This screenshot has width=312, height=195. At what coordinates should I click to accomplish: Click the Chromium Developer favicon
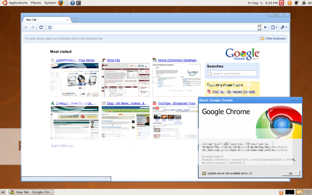[154, 60]
